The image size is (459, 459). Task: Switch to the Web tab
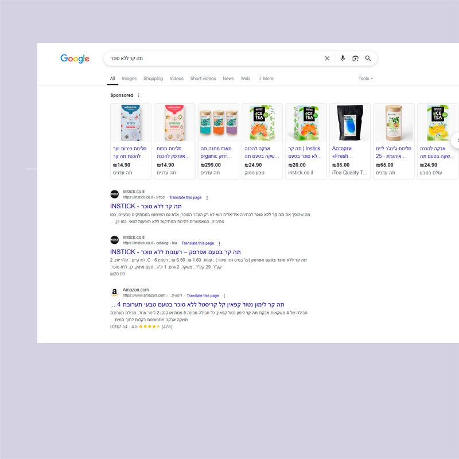point(246,79)
